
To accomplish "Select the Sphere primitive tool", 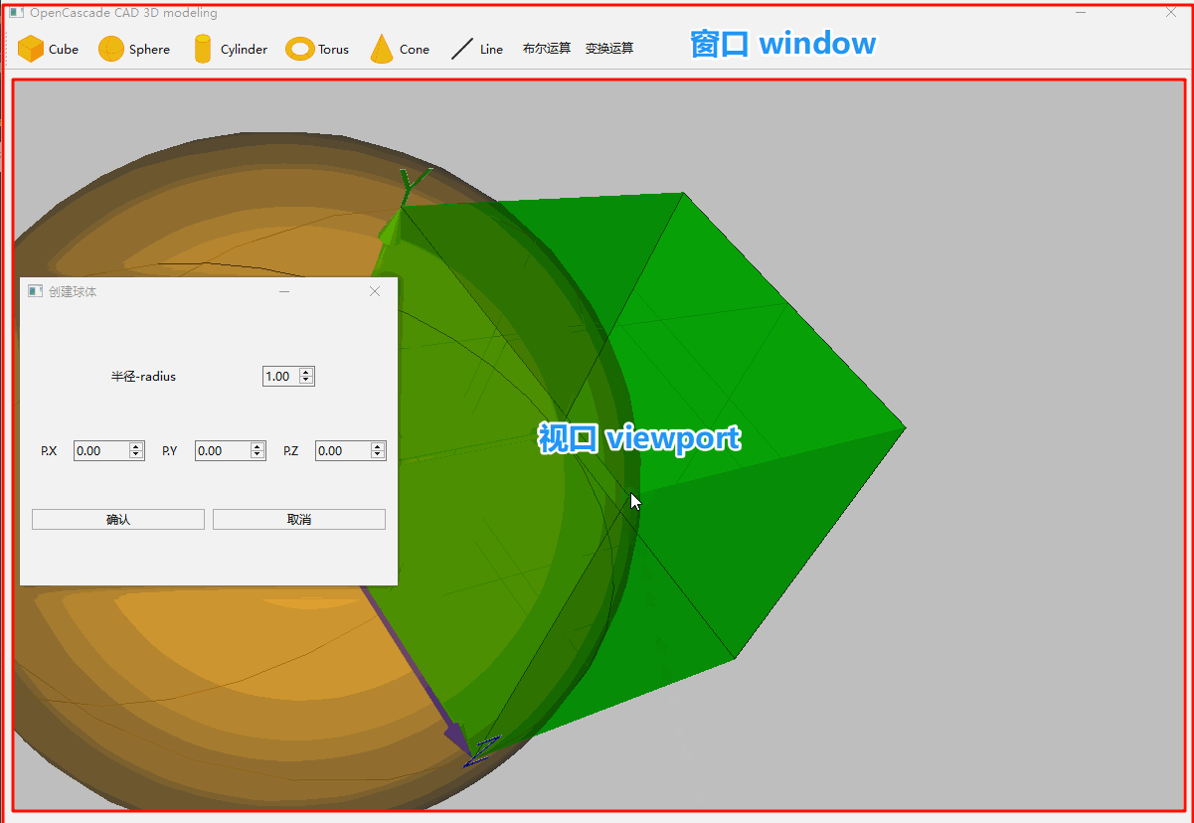I will click(x=134, y=49).
